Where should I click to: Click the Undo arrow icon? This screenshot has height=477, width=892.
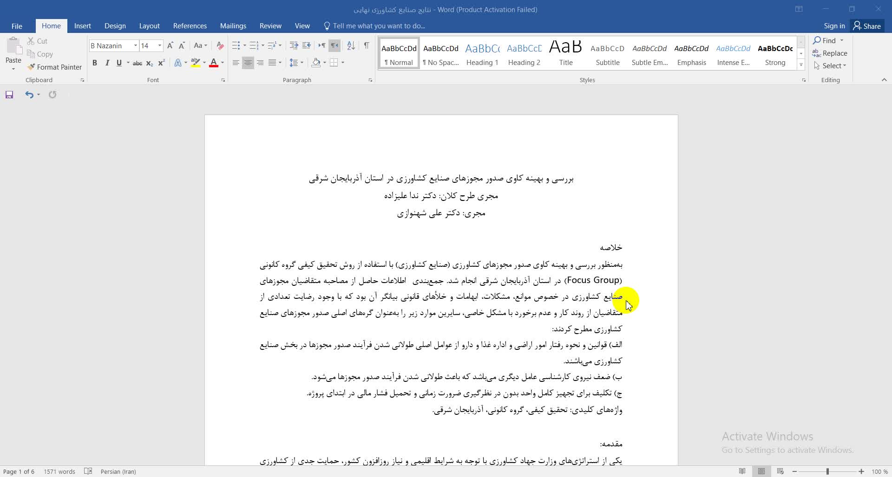coord(29,95)
